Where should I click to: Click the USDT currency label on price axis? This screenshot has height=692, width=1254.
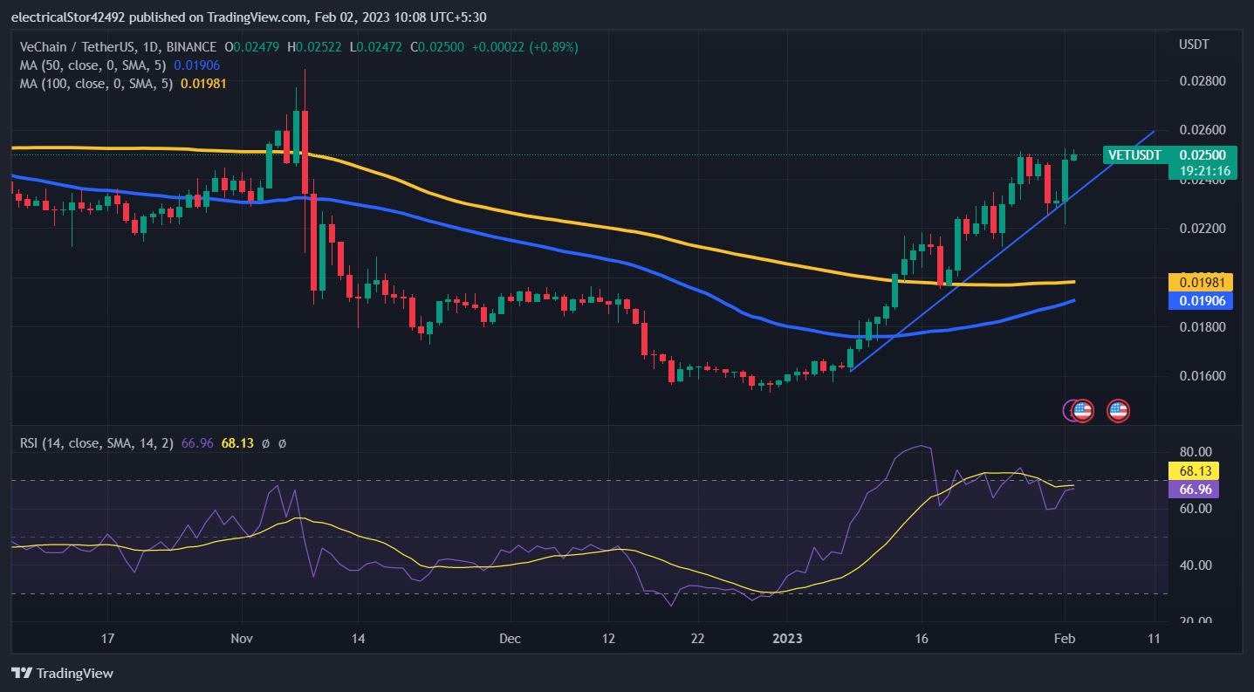coord(1193,45)
